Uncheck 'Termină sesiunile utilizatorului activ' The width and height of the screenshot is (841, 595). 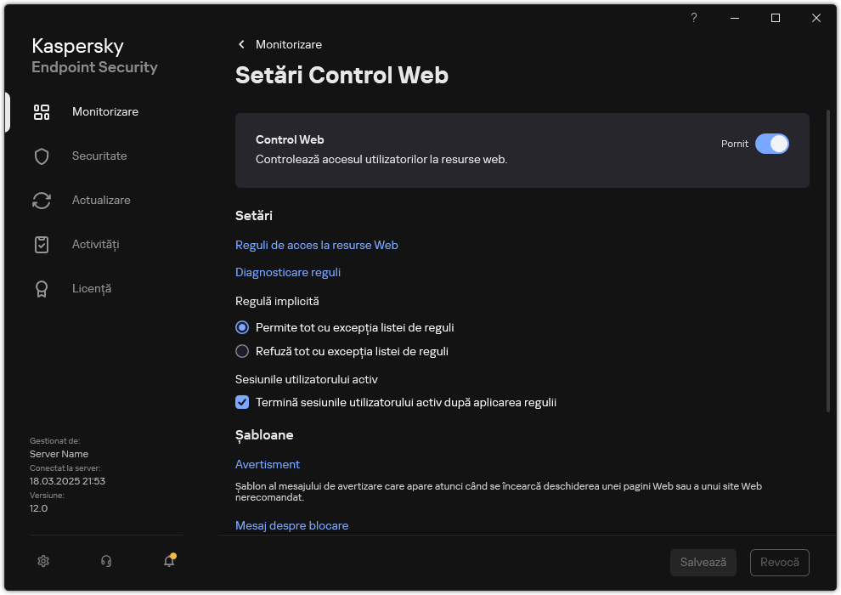click(x=242, y=402)
